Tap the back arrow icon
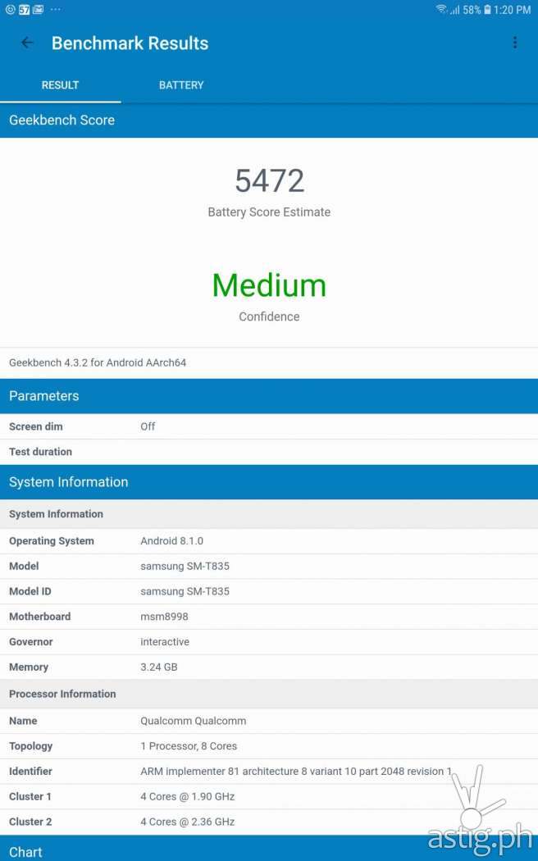This screenshot has height=861, width=538. pos(27,43)
